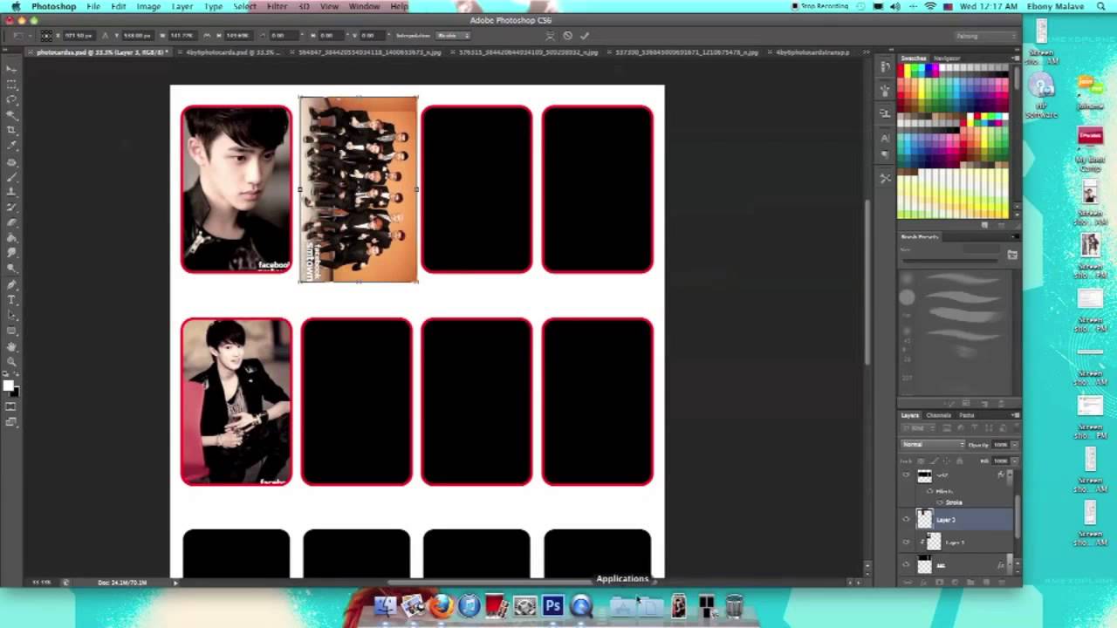1117x628 pixels.
Task: Open the Trash in the Dock
Action: point(734,605)
